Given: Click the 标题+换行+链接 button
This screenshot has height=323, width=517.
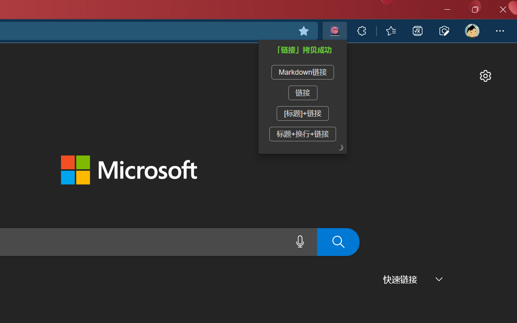Looking at the screenshot, I should [x=303, y=134].
